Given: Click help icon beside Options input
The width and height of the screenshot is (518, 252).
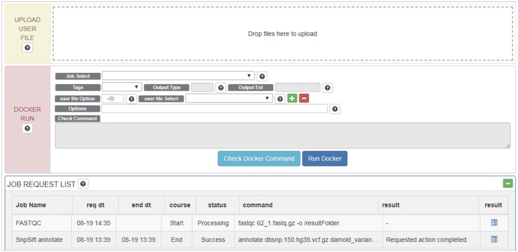Looking at the screenshot, I should click(x=335, y=109).
